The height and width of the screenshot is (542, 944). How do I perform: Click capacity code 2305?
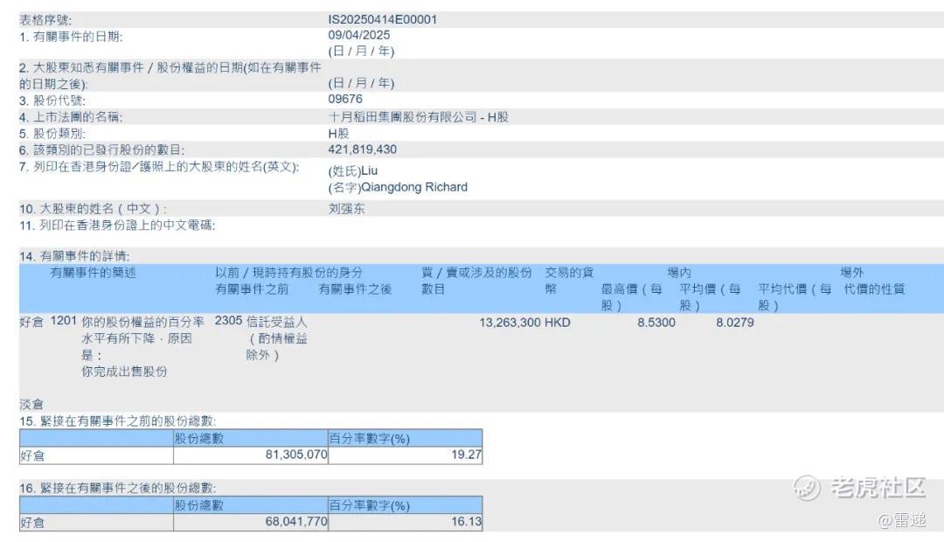(228, 321)
